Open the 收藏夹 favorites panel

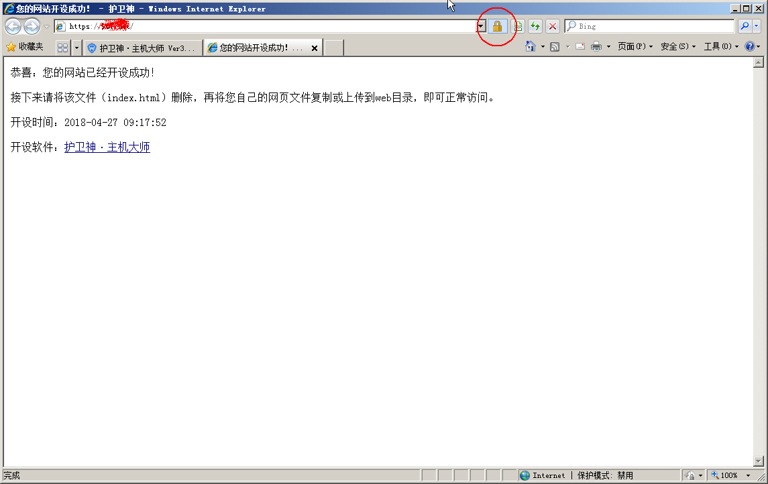pos(24,47)
